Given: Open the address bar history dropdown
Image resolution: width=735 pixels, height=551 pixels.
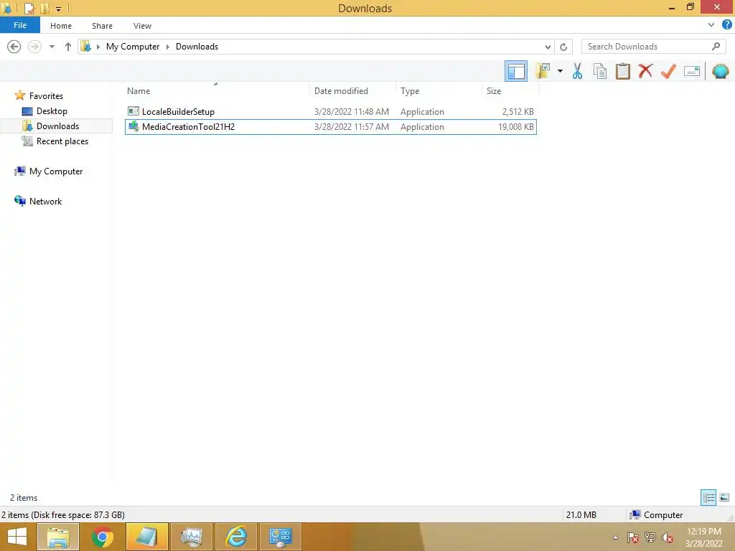Looking at the screenshot, I should click(548, 47).
